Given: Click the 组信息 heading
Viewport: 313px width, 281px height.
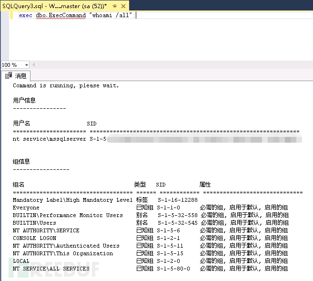Looking at the screenshot, I should point(21,161).
